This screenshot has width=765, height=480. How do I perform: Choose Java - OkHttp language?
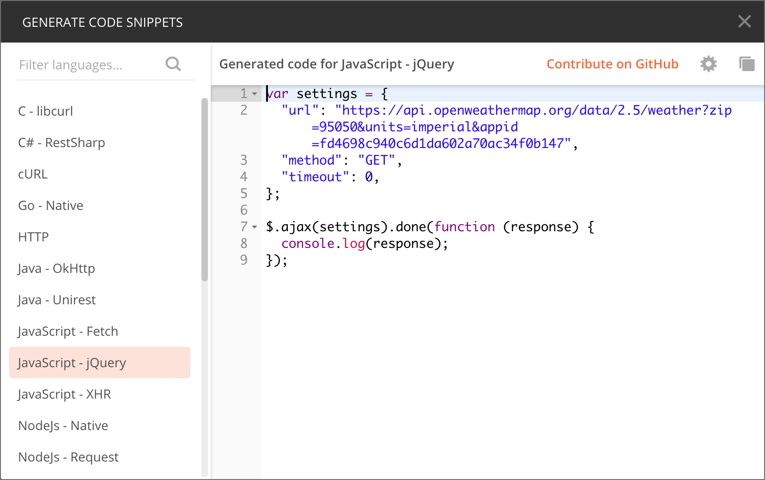pyautogui.click(x=56, y=268)
